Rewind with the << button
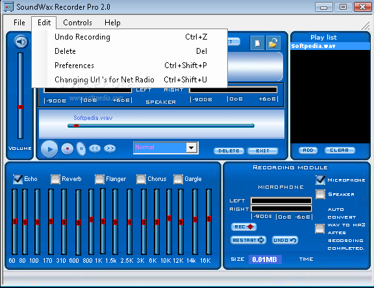 (x=95, y=149)
